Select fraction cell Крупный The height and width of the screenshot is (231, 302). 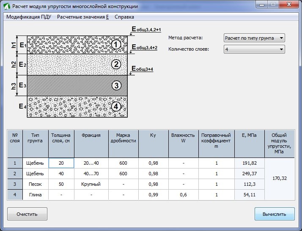[x=91, y=184]
